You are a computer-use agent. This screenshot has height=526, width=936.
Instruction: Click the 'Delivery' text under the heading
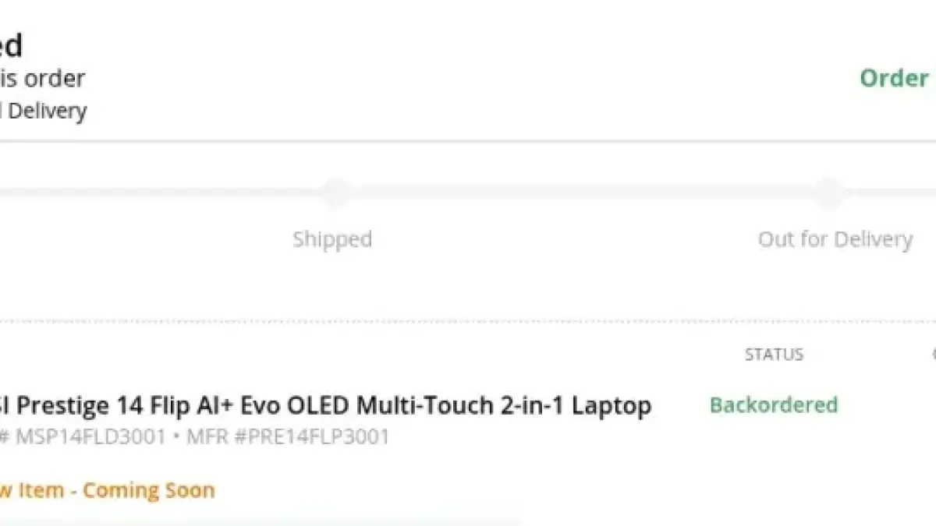[47, 111]
